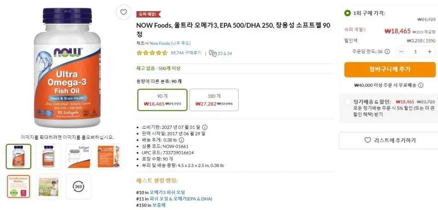Click info icon next to free shipping text
Viewport: 438px width, 210px height.
(421, 85)
